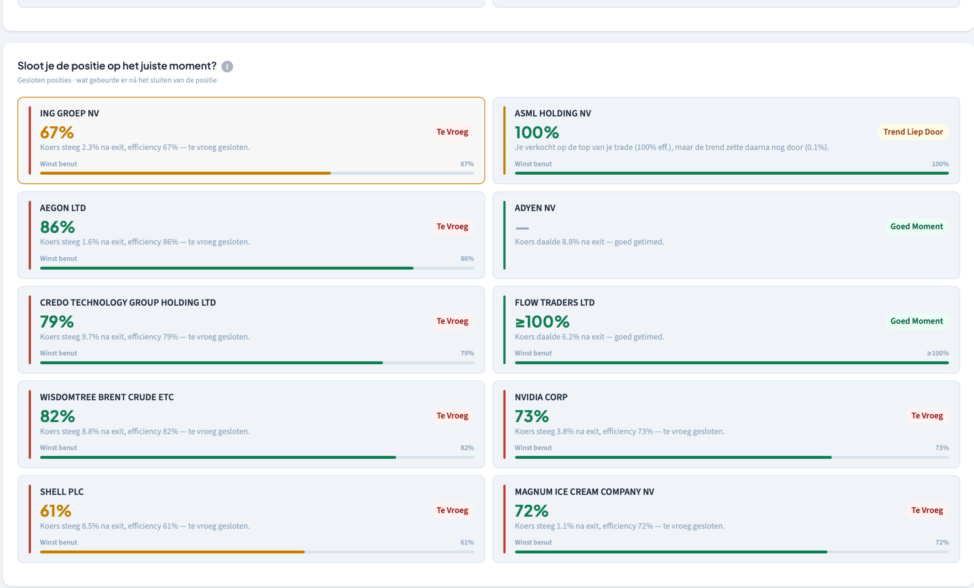
Task: Click the info icon beside the section heading
Action: pos(227,67)
